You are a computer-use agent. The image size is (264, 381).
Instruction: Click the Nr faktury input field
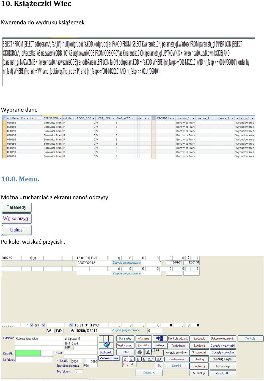click(34, 359)
